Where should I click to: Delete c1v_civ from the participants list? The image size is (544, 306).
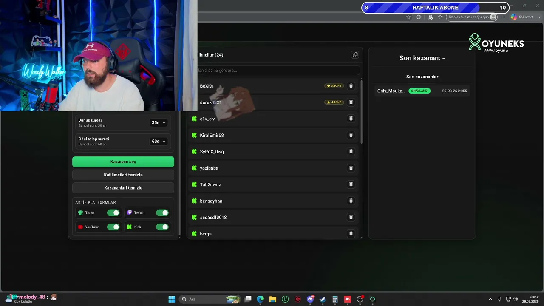[x=351, y=119]
